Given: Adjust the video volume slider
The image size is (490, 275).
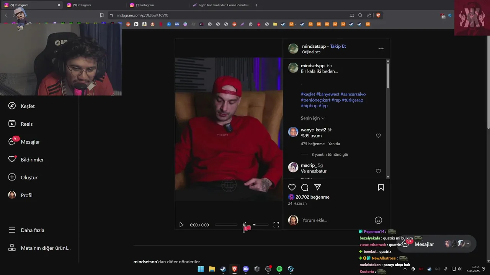Looking at the screenshot, I should (261, 225).
